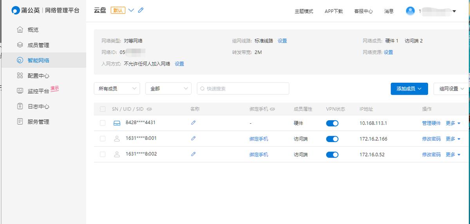Click the pencil icon beside 云盘 title
Image resolution: width=470 pixels, height=224 pixels.
(x=141, y=11)
